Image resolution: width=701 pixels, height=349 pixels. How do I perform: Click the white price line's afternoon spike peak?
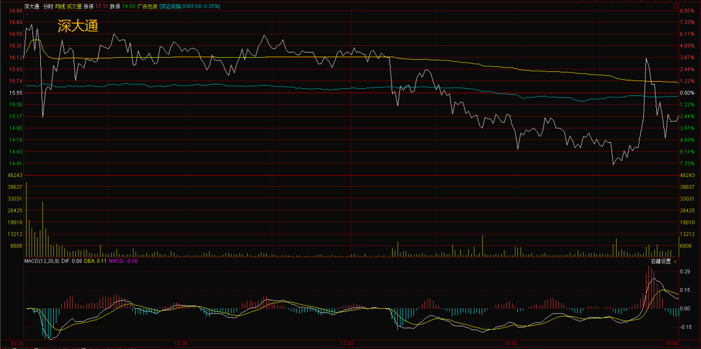coord(646,58)
